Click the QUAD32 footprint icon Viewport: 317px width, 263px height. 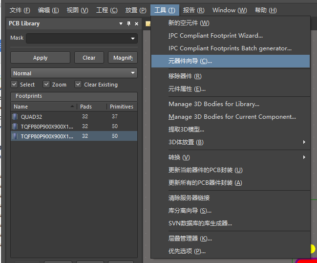[15, 116]
